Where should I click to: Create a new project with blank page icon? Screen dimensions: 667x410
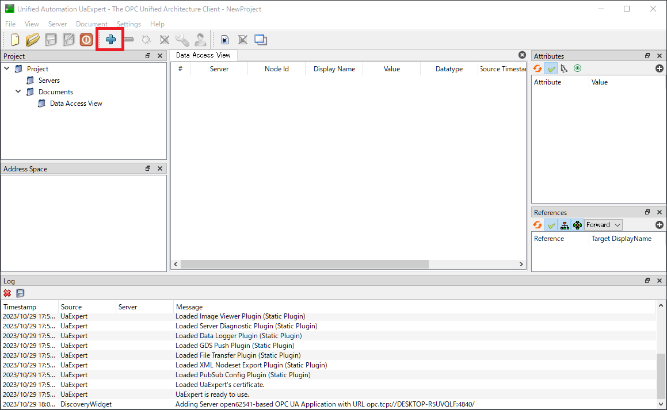pyautogui.click(x=15, y=40)
